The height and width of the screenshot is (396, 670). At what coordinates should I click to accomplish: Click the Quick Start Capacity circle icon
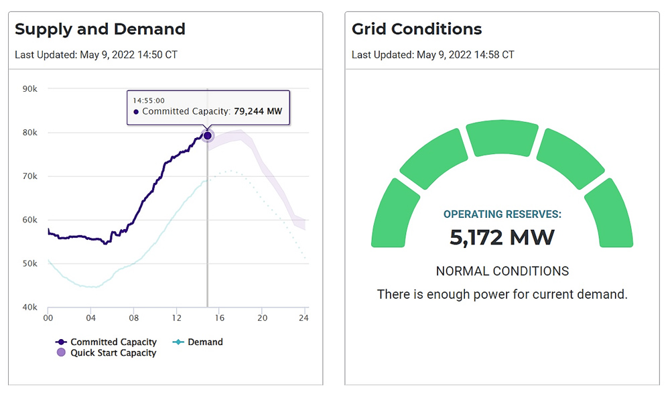(x=61, y=352)
